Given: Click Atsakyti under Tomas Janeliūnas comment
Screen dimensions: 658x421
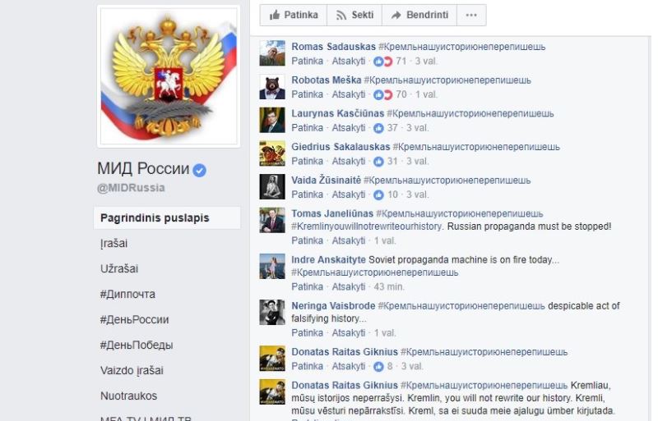Looking at the screenshot, I should [349, 241].
